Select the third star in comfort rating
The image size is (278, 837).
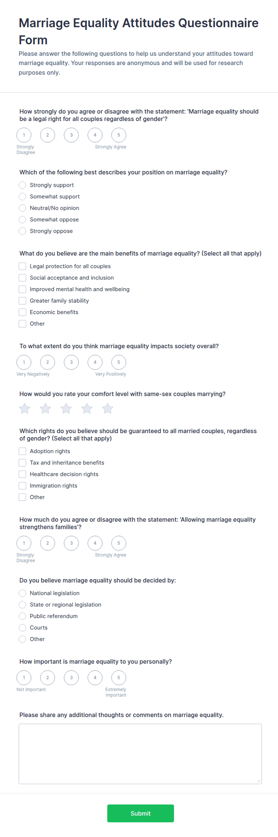pos(66,408)
